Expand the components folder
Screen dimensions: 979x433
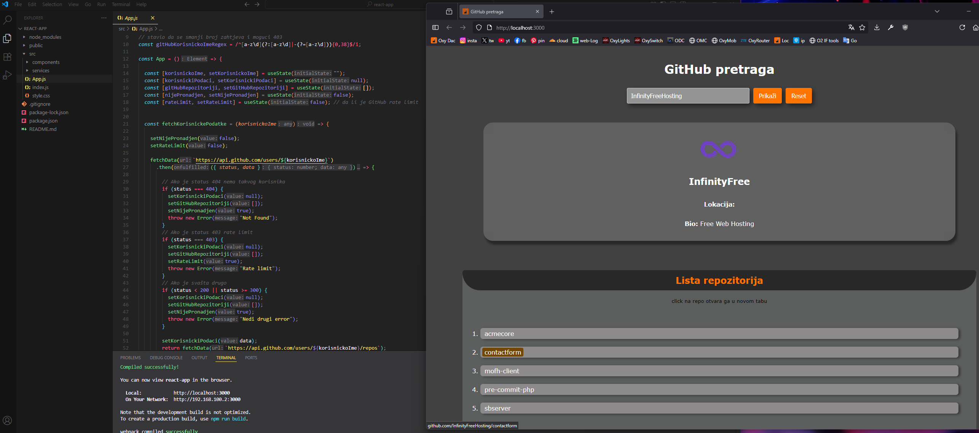(46, 62)
